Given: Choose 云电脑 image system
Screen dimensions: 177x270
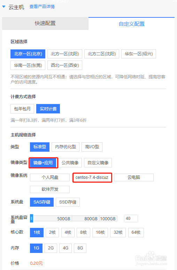Looking at the screenshot, I should pyautogui.click(x=134, y=177).
